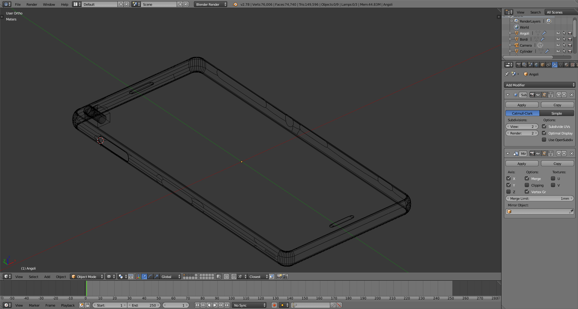Open the File menu

click(18, 4)
